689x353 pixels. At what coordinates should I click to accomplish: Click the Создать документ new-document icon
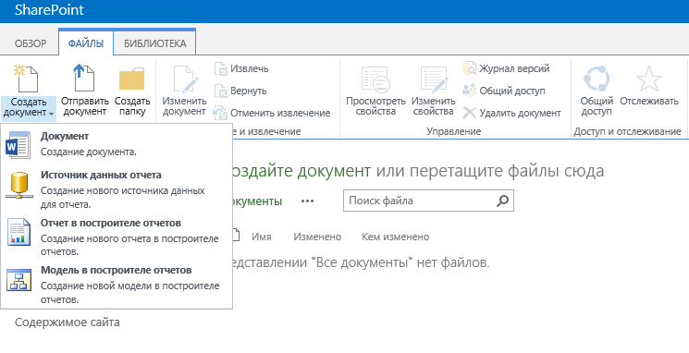pyautogui.click(x=26, y=78)
